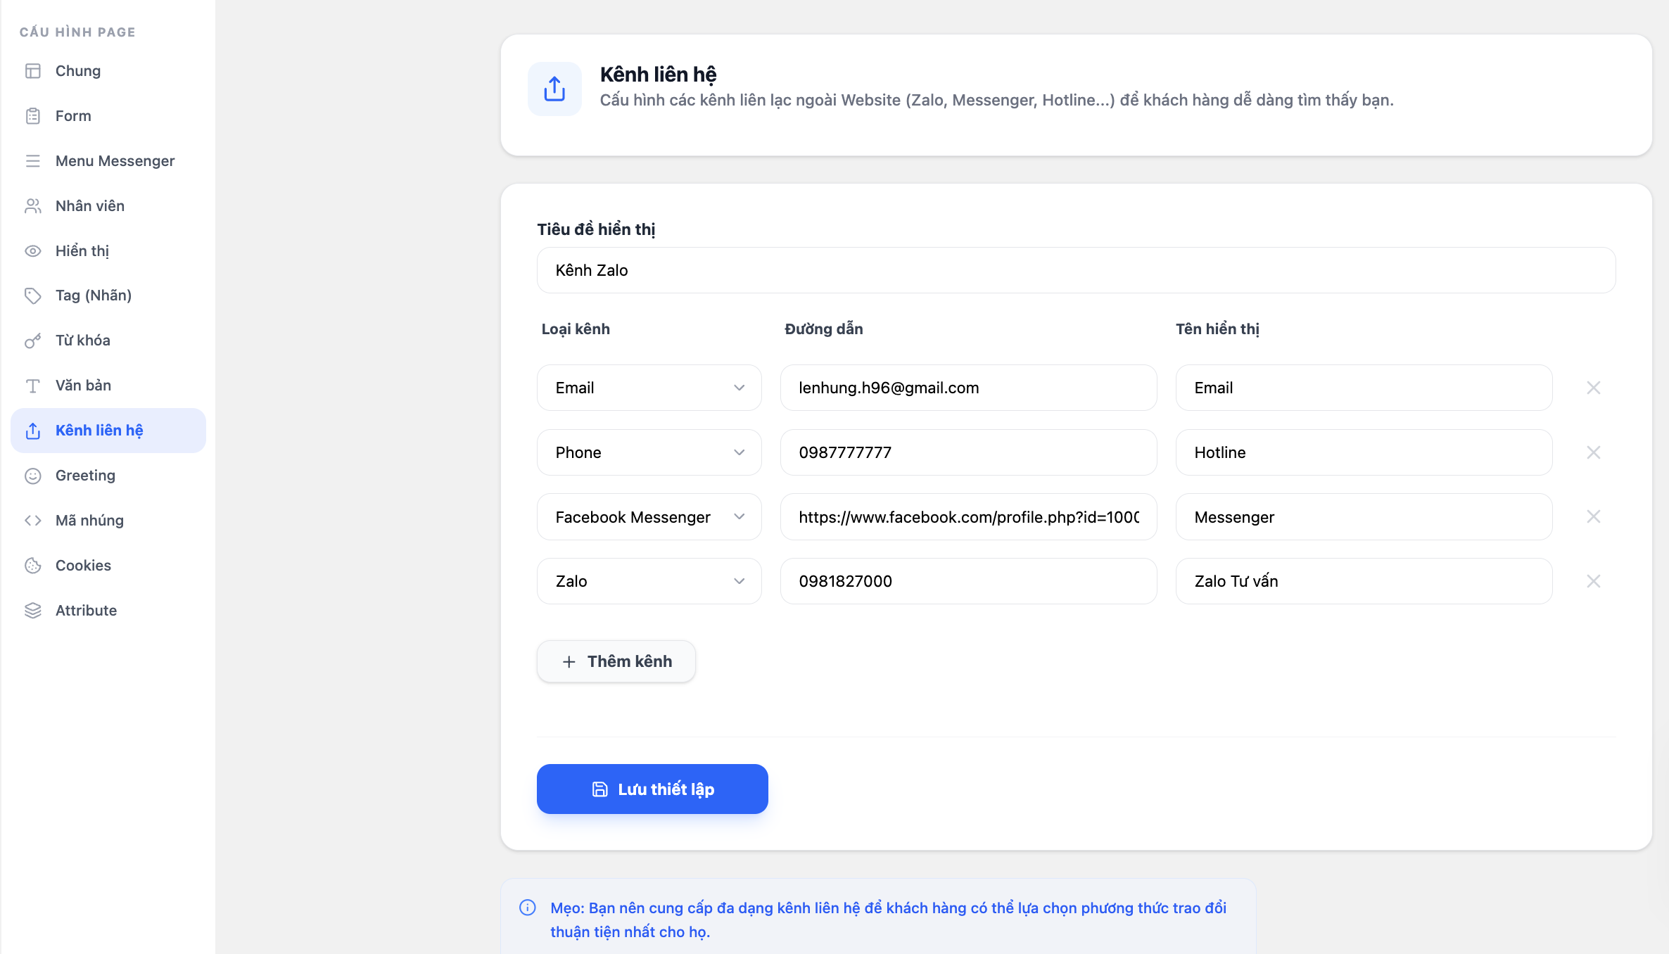Click the Thêm kênh button

click(616, 661)
